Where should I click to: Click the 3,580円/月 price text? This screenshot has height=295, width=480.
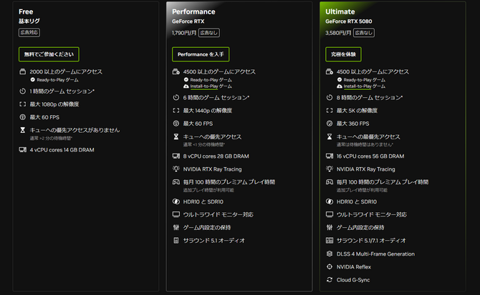click(338, 33)
